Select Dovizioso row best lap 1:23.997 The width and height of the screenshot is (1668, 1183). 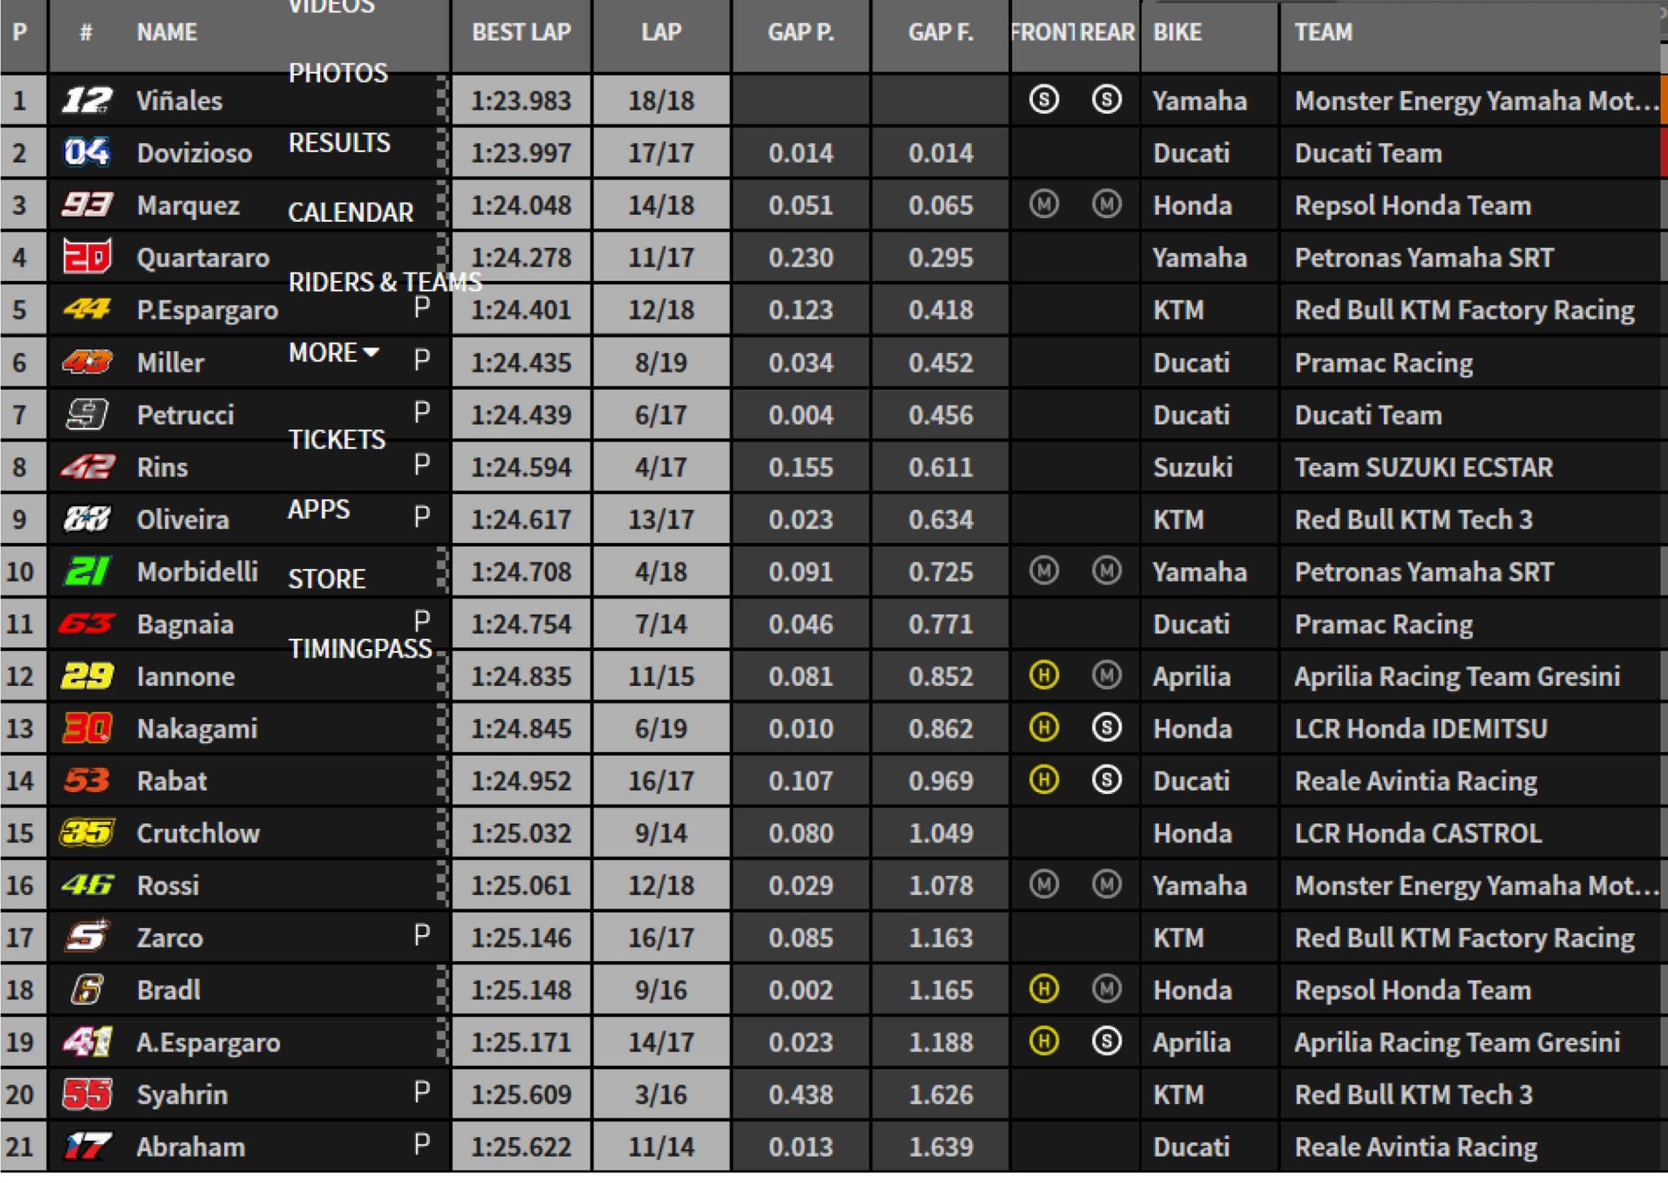click(x=521, y=153)
